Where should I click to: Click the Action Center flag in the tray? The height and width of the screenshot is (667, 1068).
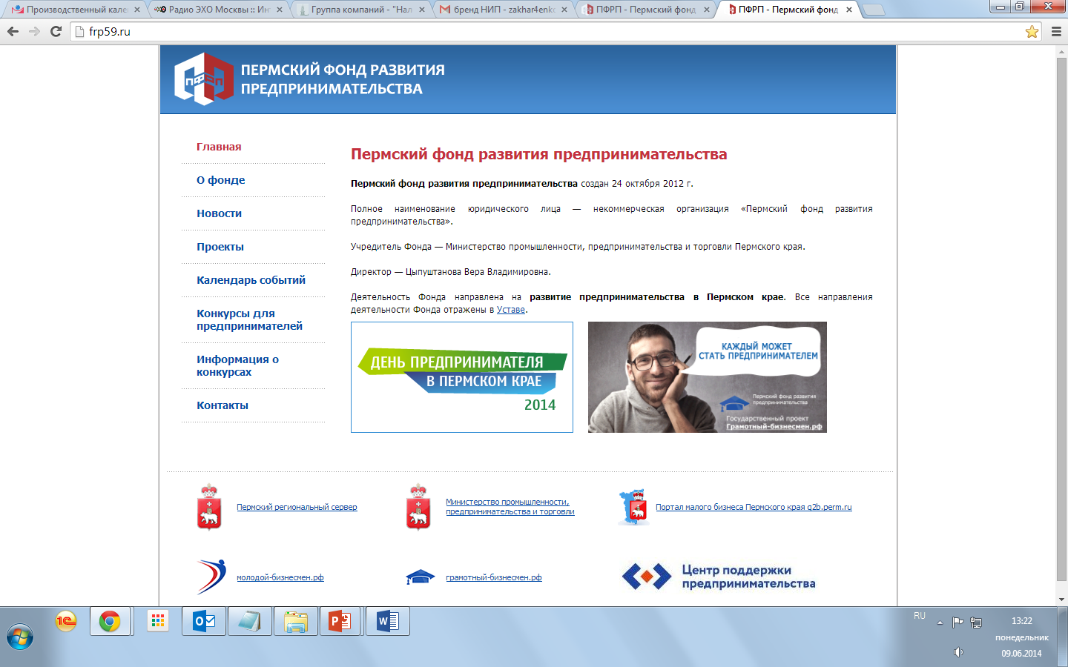point(958,623)
